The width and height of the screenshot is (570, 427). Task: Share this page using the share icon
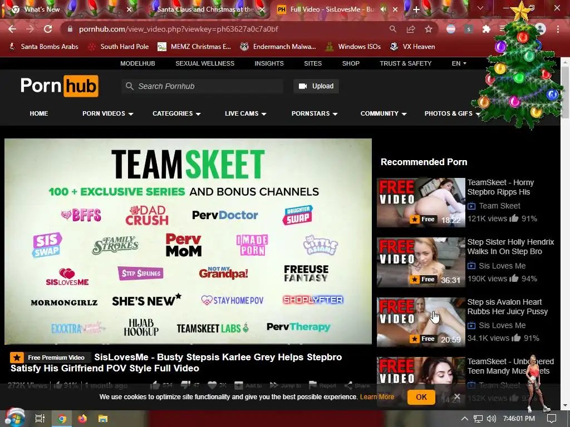point(411,29)
